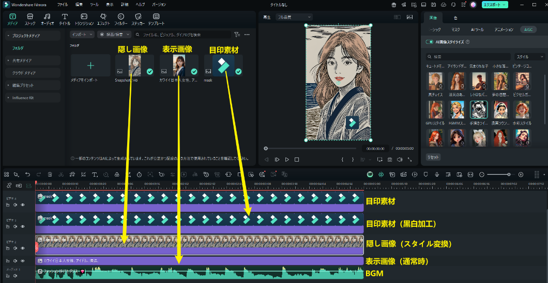This screenshot has height=283, width=548.
Task: Click the speed stopwatch icon in timeline toolbar
Action: tap(139, 174)
